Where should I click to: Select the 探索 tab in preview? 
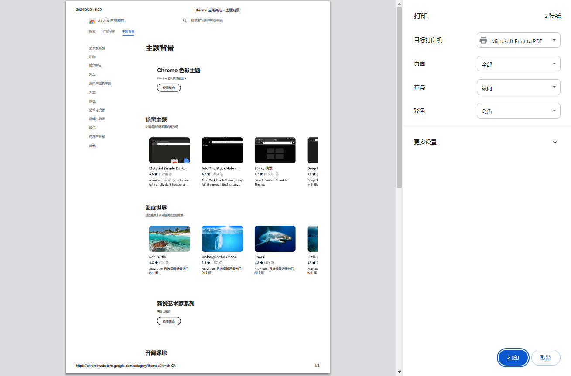[x=92, y=32]
